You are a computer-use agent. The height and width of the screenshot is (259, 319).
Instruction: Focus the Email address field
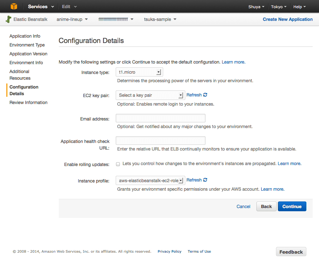click(x=161, y=118)
